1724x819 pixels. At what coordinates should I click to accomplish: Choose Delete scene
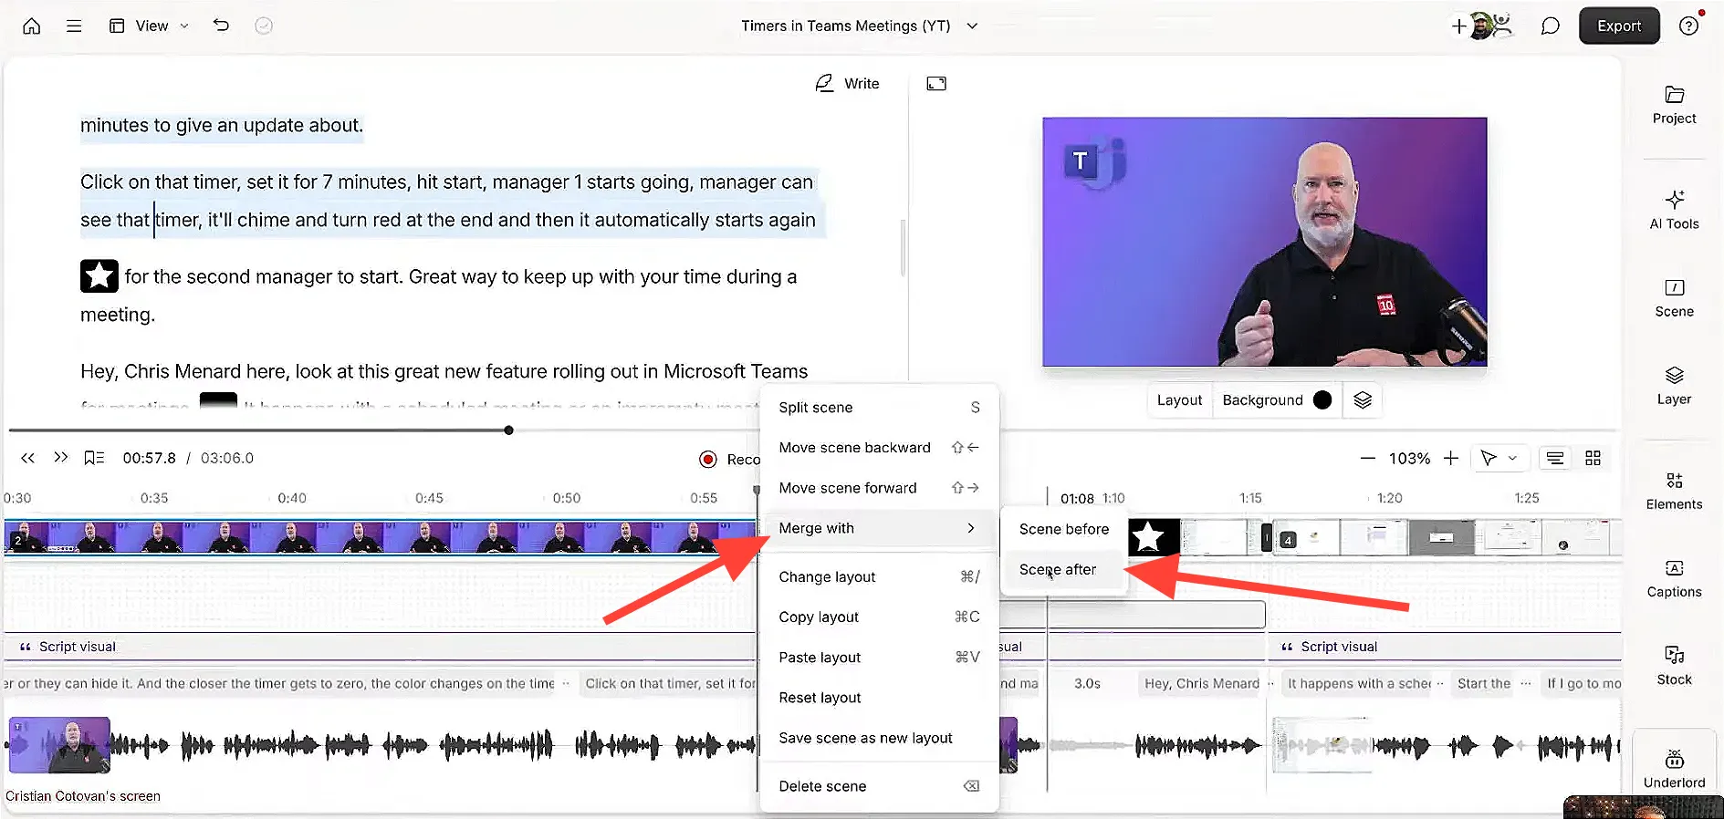pos(878,786)
